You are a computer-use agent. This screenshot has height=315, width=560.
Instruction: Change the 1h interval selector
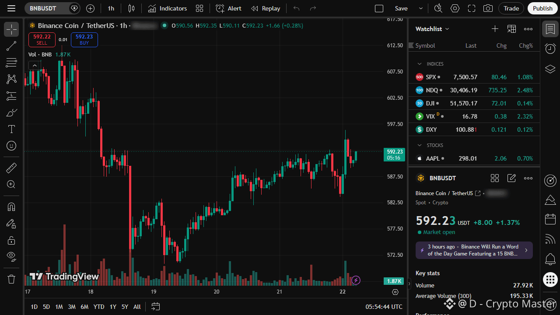click(x=111, y=8)
